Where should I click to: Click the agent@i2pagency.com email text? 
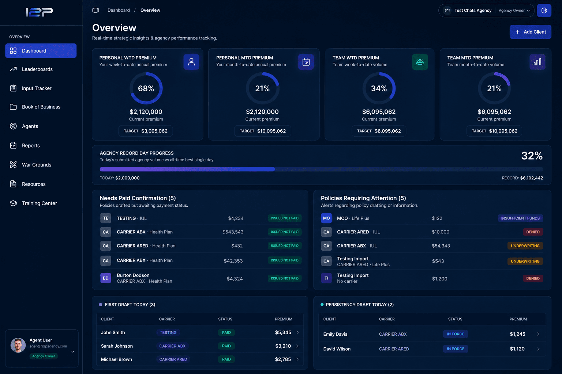click(x=48, y=346)
